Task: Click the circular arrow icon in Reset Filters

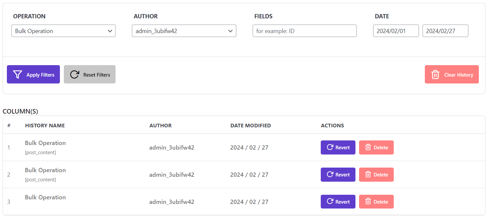Action: click(x=75, y=75)
